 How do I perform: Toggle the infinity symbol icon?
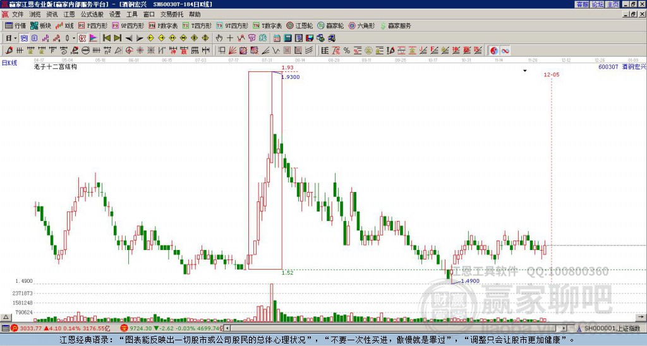coord(505,51)
